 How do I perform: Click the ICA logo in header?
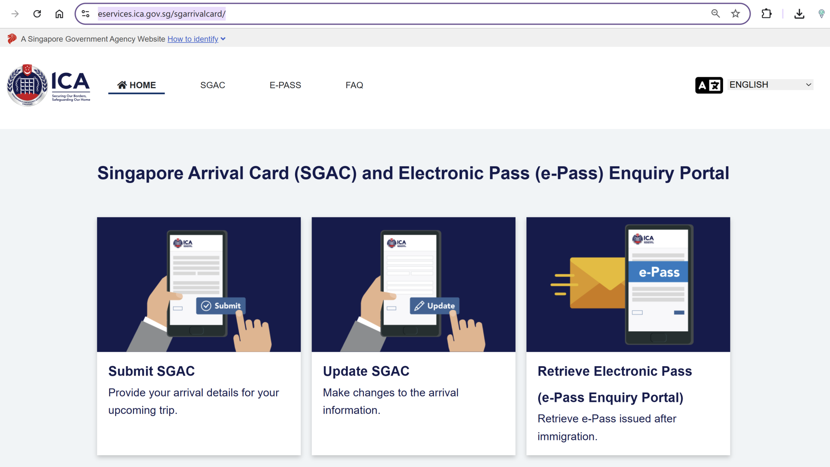coord(49,85)
